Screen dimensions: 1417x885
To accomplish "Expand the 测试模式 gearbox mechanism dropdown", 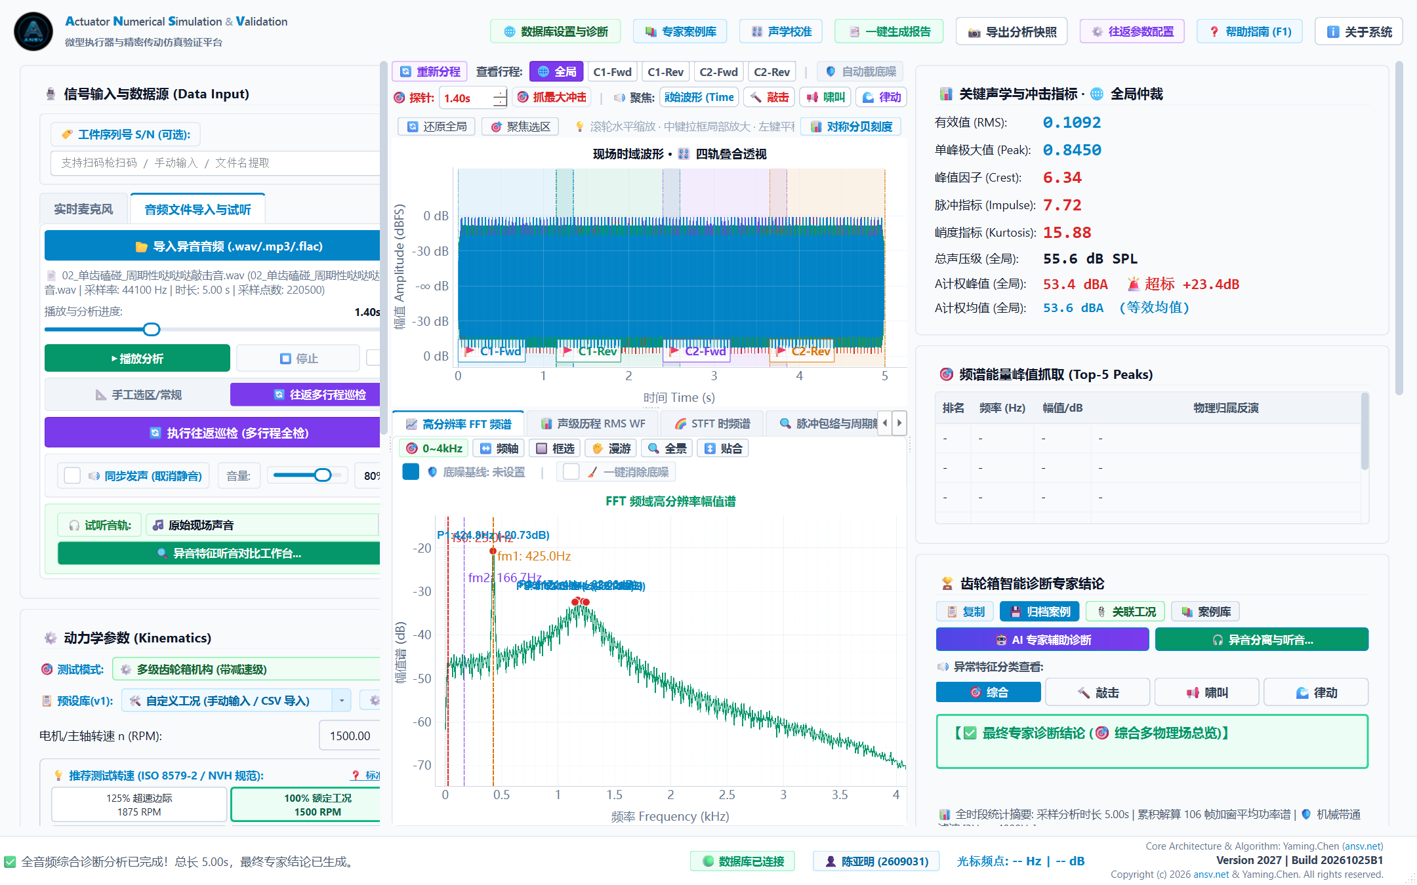I will coord(246,669).
